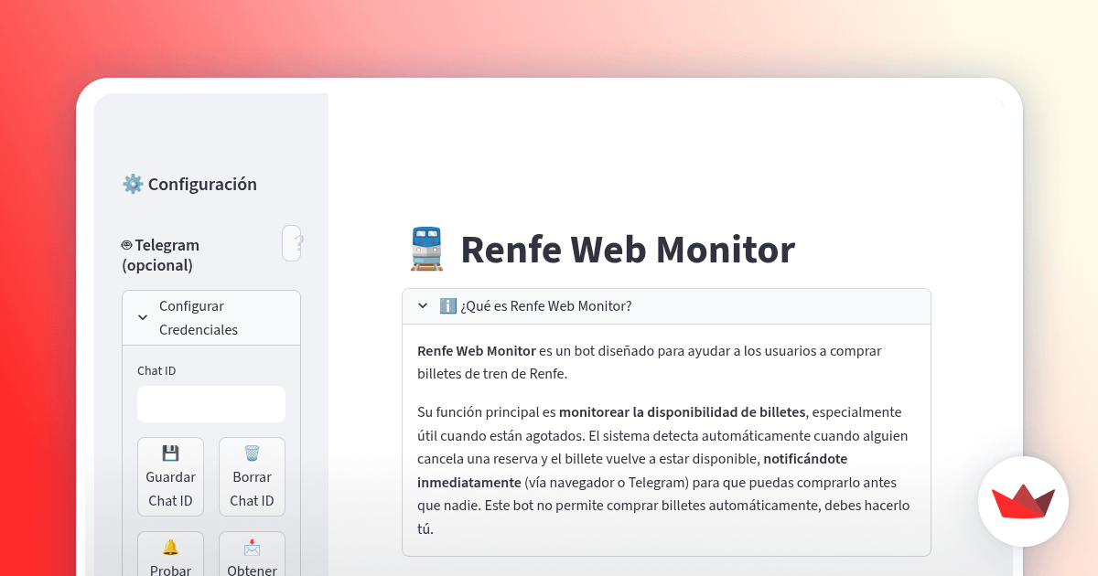The height and width of the screenshot is (576, 1098).
Task: Collapse the ¿Qué es Renfe Web Monitor? panel
Action: [x=422, y=305]
